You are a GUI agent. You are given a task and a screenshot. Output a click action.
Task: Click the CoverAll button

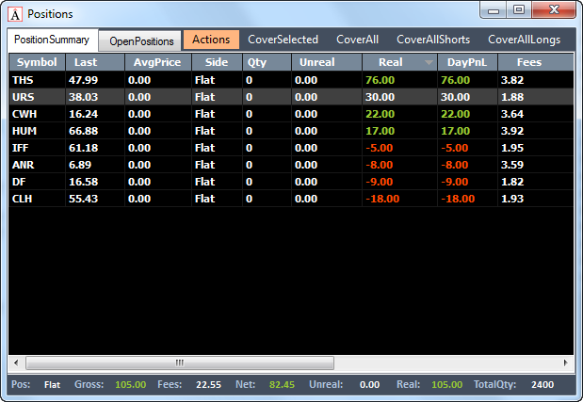click(357, 40)
